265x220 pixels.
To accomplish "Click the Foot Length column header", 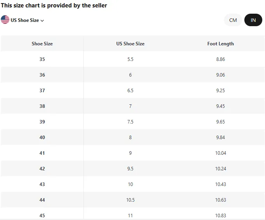I will click(x=221, y=44).
